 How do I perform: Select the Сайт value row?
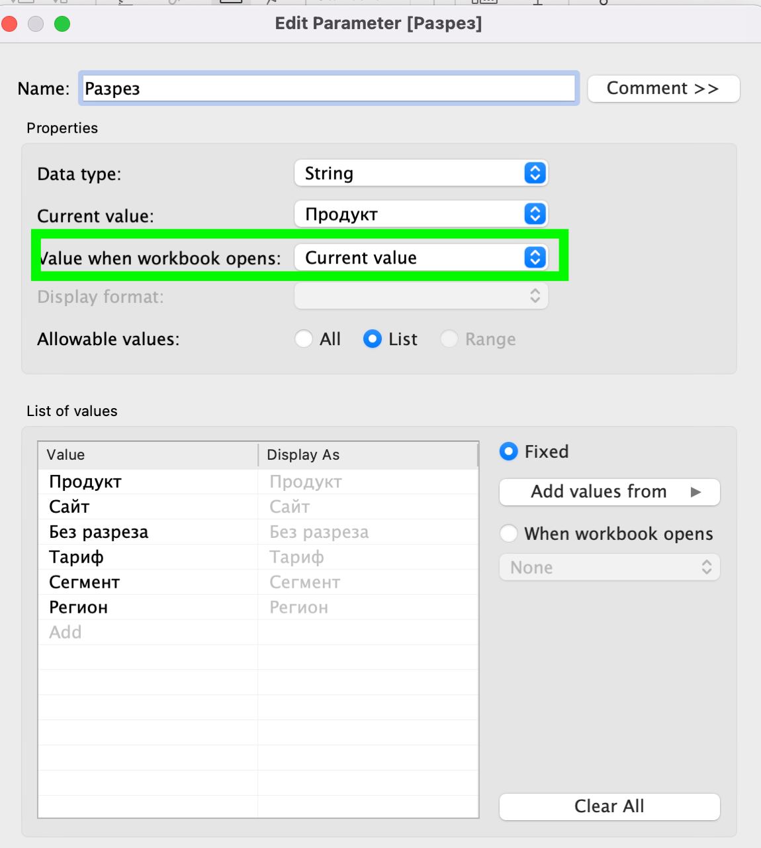click(148, 507)
